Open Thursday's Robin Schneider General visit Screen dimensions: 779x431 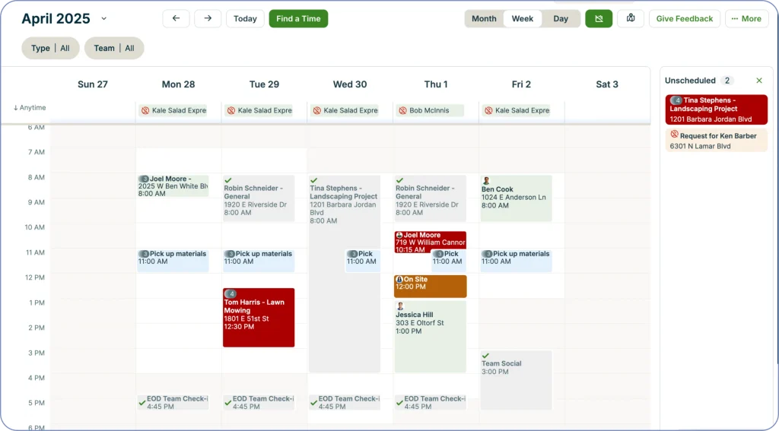click(431, 198)
